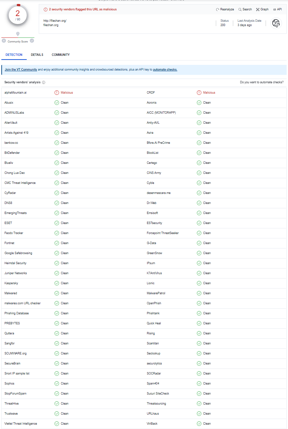Click the community score location pin marker

tap(18, 34)
